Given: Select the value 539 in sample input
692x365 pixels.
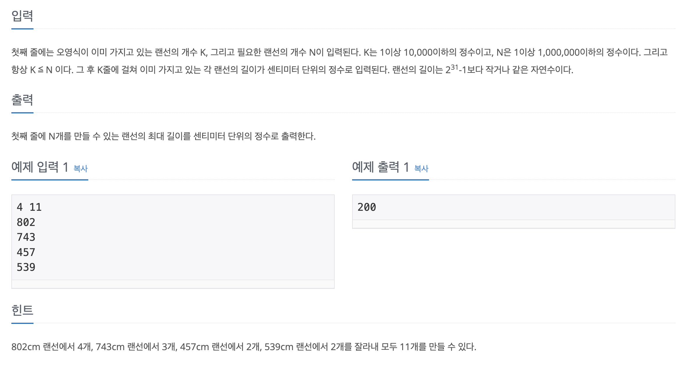Looking at the screenshot, I should pos(26,266).
